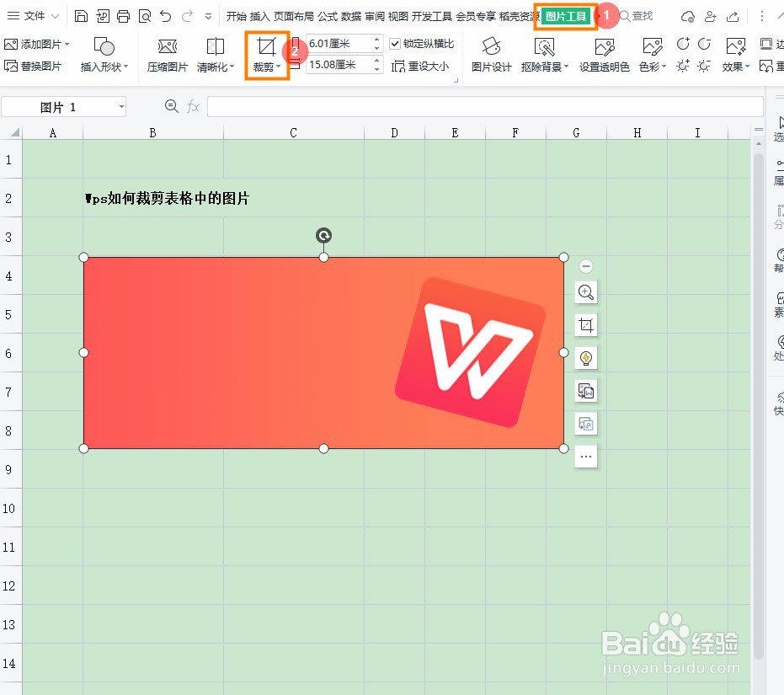Toggle the 锁定纵横比 (Lock Aspect Ratio) checkbox
The width and height of the screenshot is (784, 695).
395,44
